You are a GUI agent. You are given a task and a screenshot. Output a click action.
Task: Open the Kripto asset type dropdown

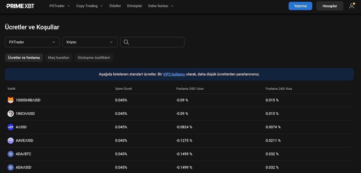click(x=90, y=42)
